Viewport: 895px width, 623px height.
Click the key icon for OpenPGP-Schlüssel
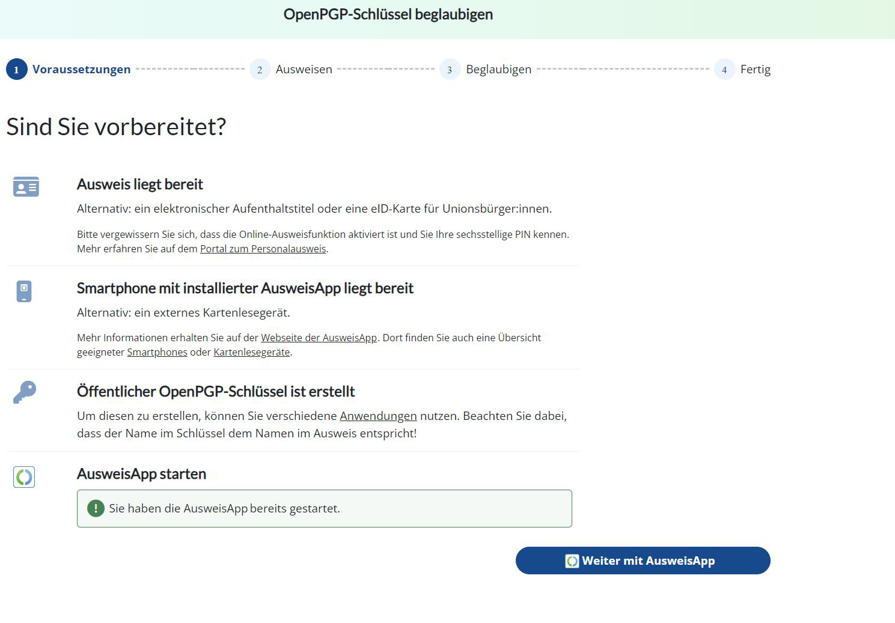pyautogui.click(x=25, y=392)
